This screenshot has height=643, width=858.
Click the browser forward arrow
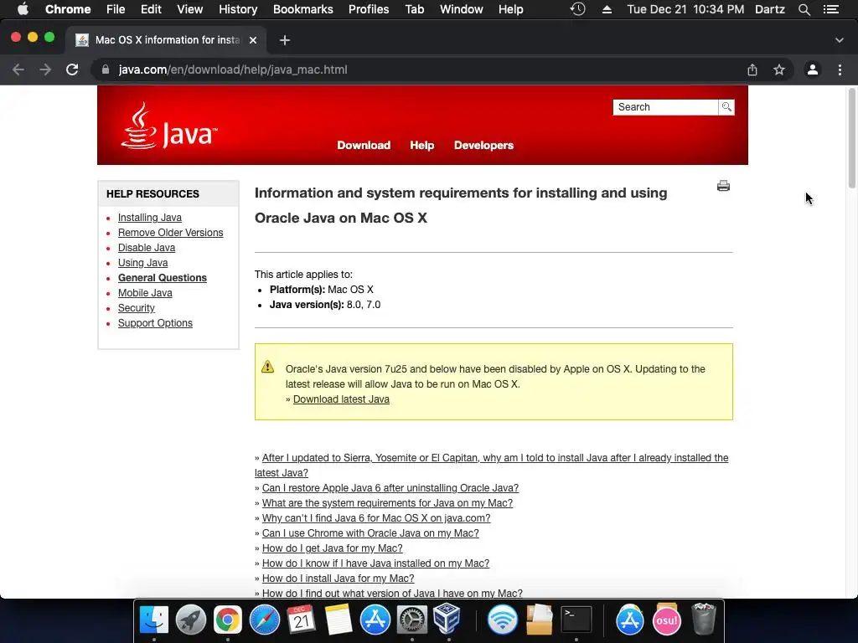point(45,69)
